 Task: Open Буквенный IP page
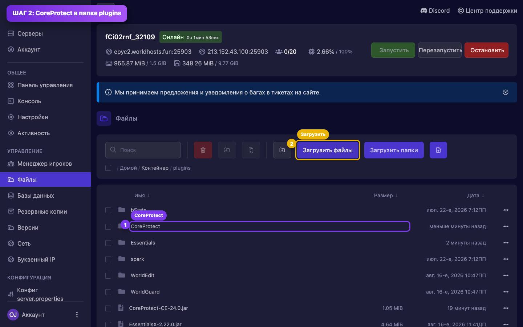(45, 259)
